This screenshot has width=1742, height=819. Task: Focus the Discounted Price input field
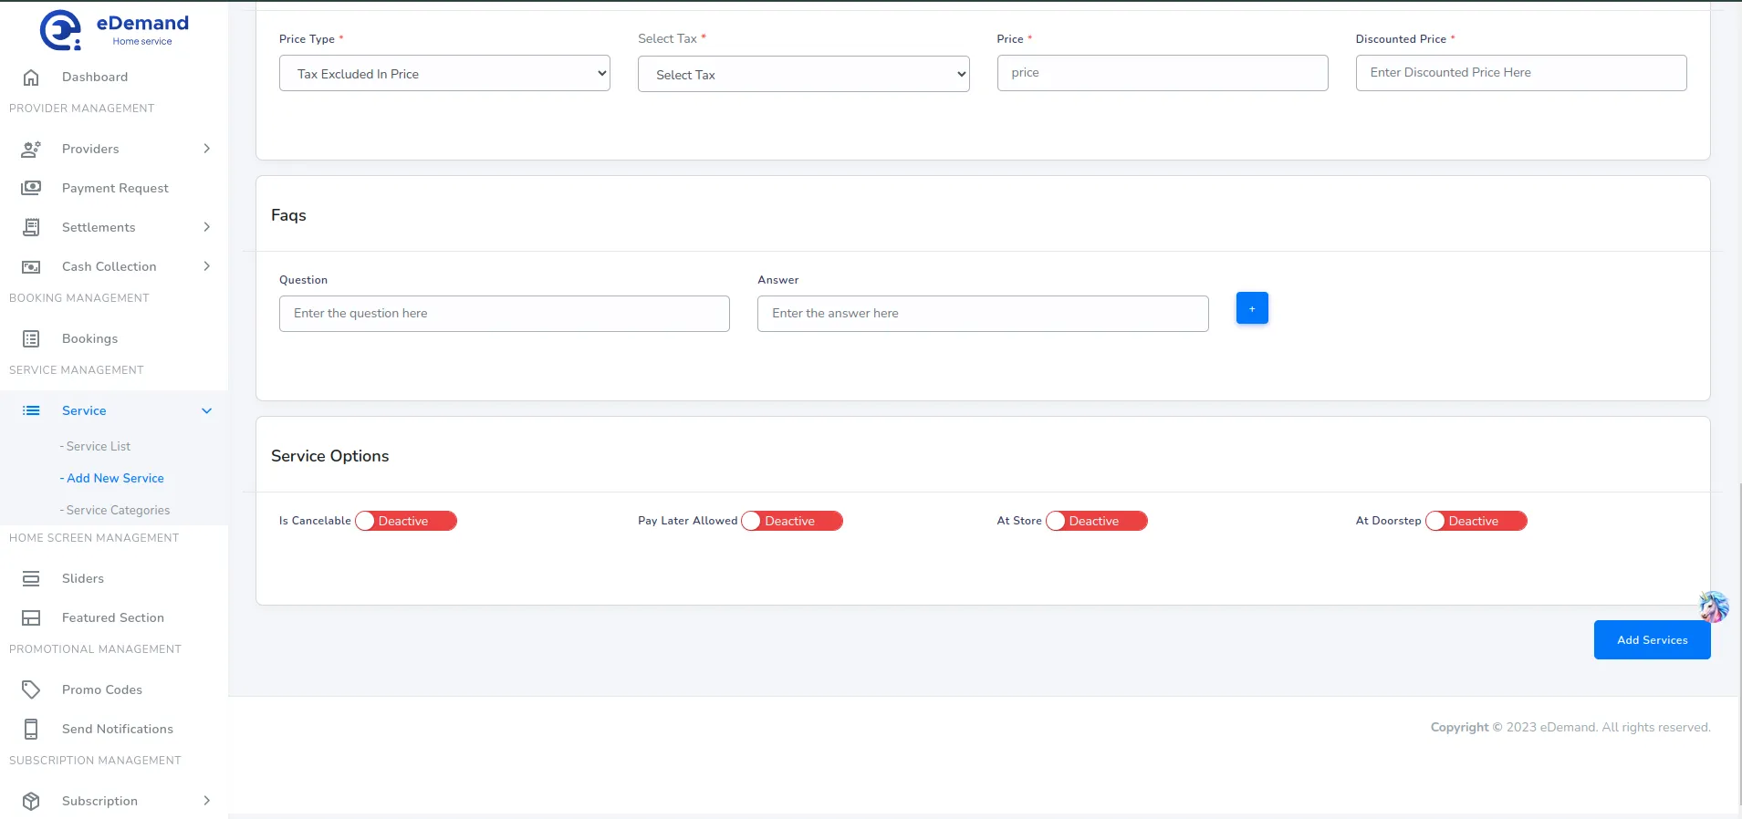click(1520, 73)
